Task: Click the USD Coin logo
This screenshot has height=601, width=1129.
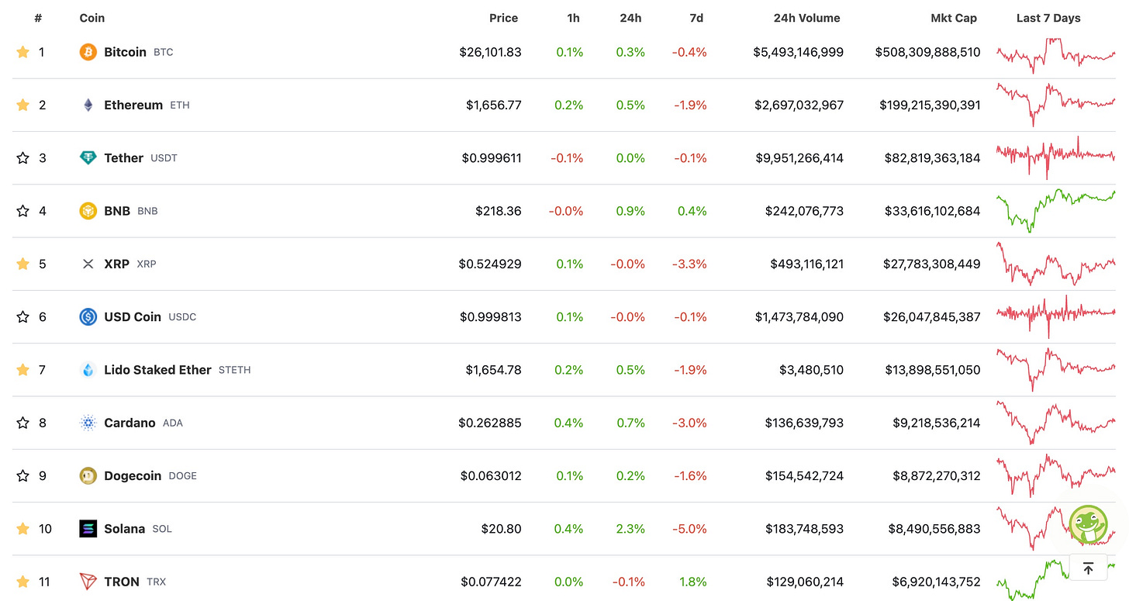Action: (x=88, y=316)
